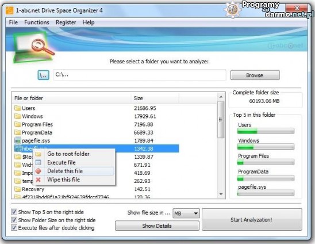
Task: Click the red X Wipe icon
Action: coord(38,180)
